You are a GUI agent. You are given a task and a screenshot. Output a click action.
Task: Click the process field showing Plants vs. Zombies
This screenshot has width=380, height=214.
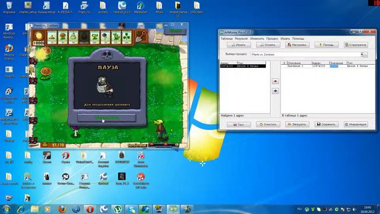tap(306, 55)
